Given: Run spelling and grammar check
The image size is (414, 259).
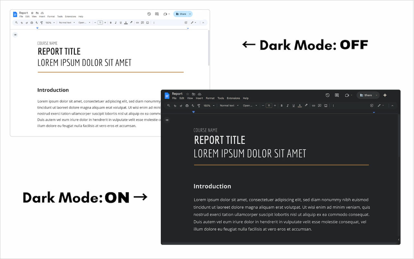Looking at the screenshot, I should [192, 105].
